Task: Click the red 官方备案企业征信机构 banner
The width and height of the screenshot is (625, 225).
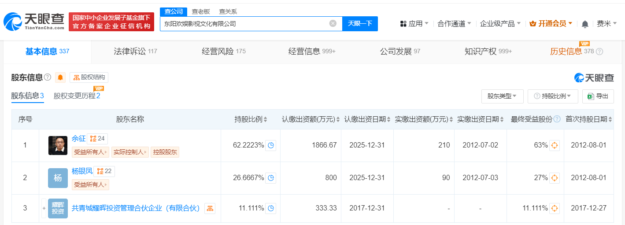Action: [111, 22]
